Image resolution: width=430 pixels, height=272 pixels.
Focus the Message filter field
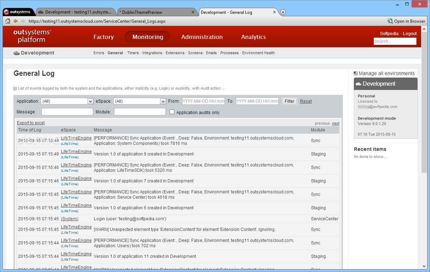[x=67, y=112]
